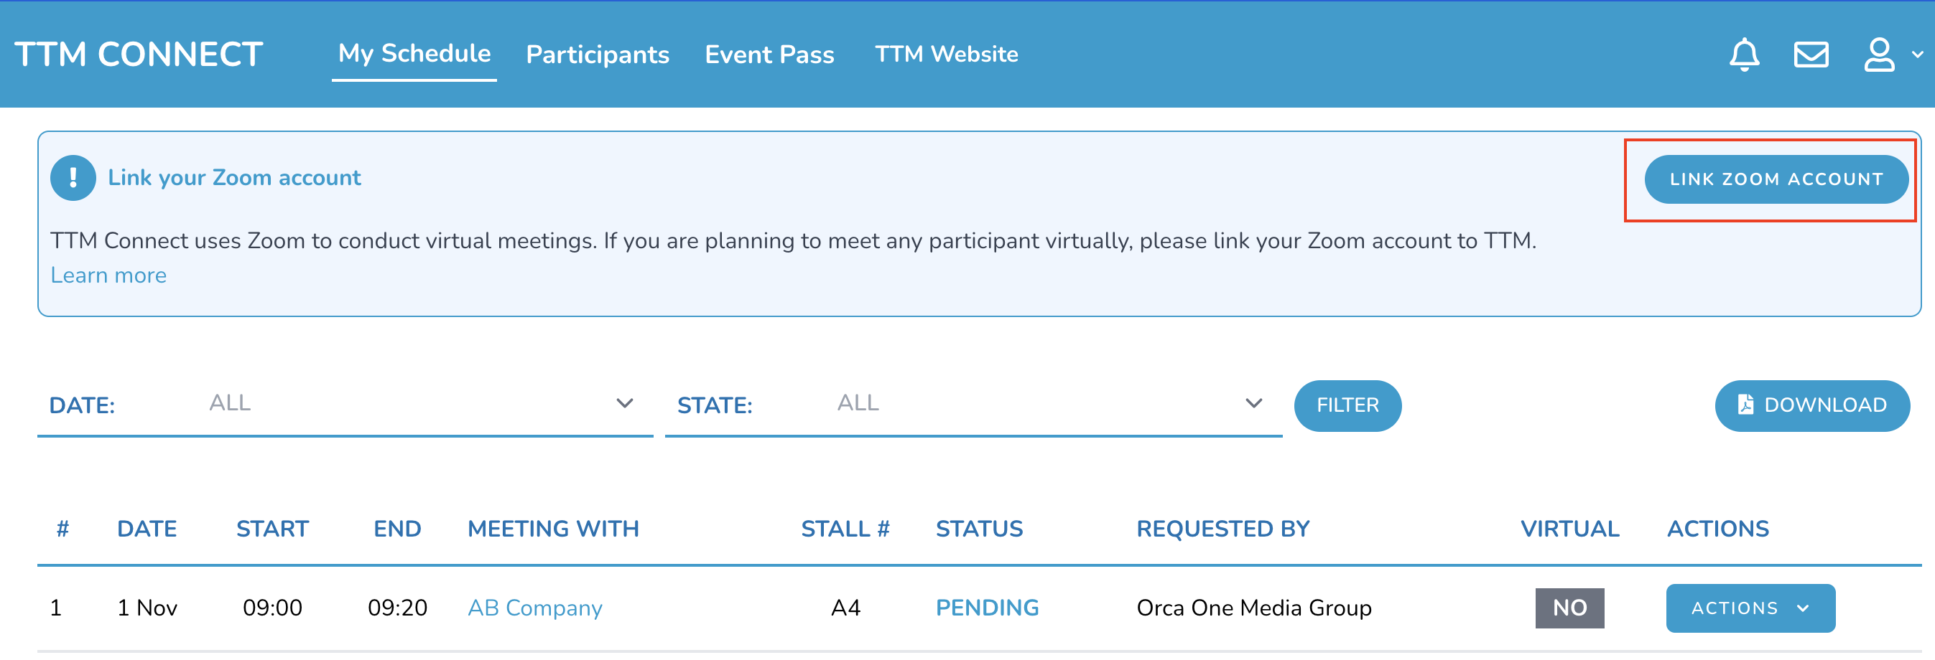Open the Event Pass tab
This screenshot has height=660, width=1935.
tap(769, 55)
